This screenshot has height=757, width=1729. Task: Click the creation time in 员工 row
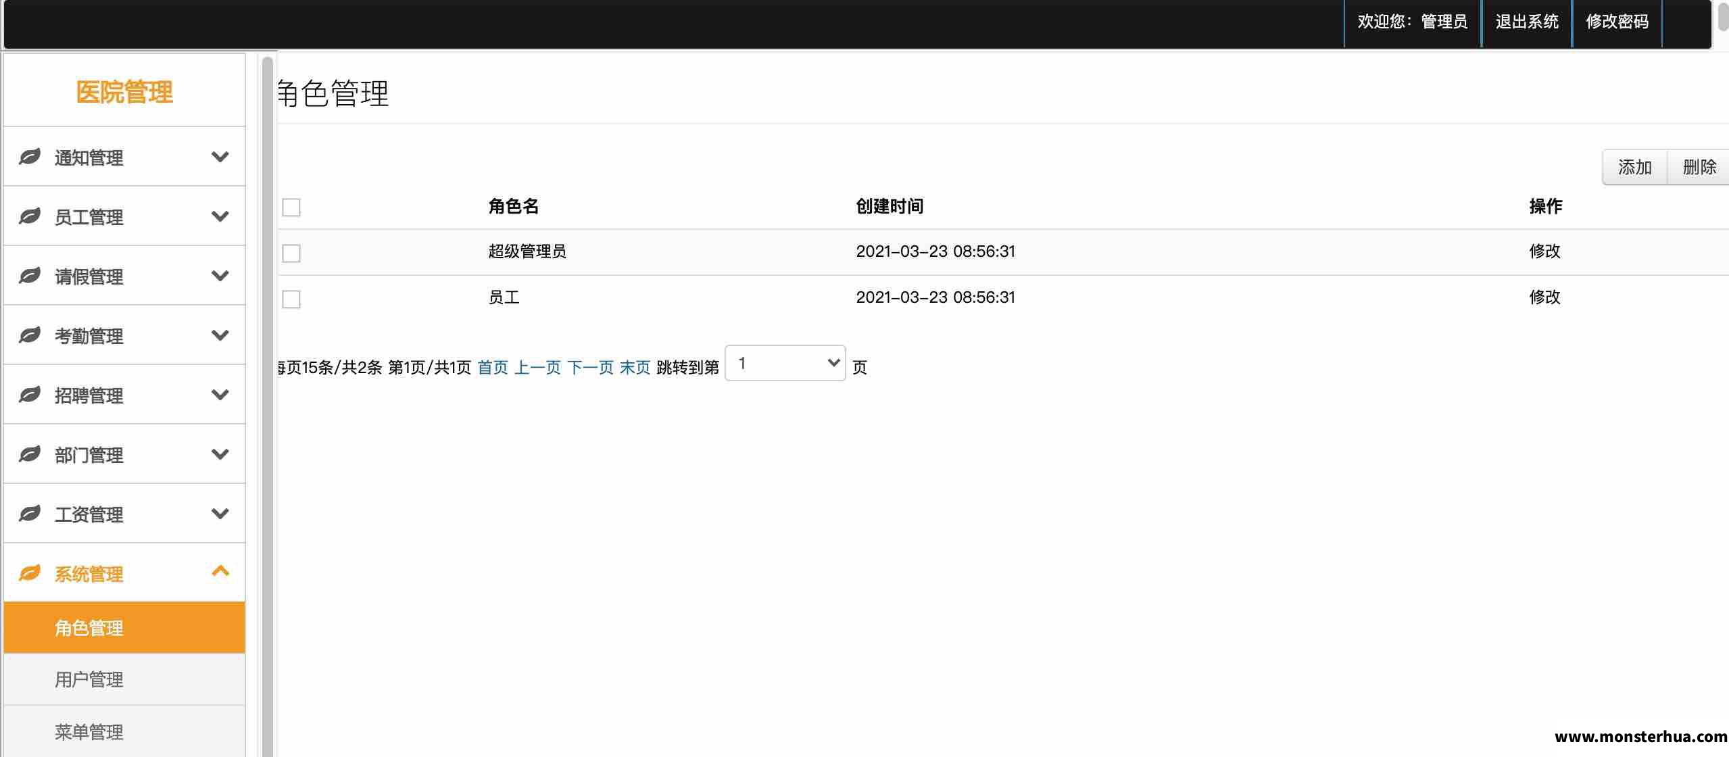935,297
